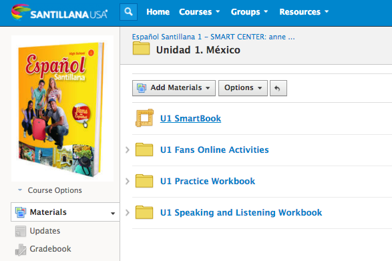Open U1 Fans Online Activities link
Viewport: 392px width, 261px height.
coord(214,150)
